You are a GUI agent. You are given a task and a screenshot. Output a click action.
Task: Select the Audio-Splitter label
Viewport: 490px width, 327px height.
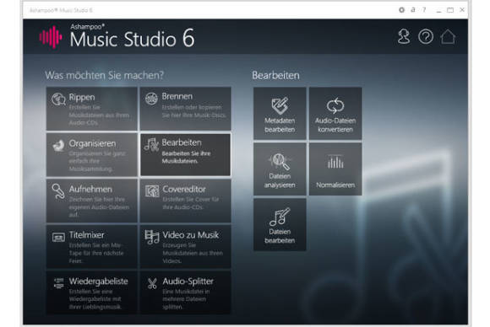[x=188, y=281]
